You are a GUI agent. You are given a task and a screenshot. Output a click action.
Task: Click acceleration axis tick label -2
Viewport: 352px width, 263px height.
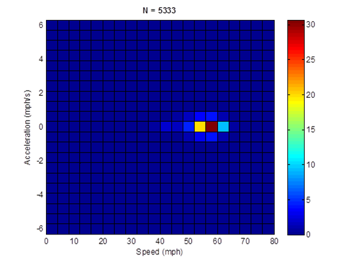pyautogui.click(x=40, y=160)
